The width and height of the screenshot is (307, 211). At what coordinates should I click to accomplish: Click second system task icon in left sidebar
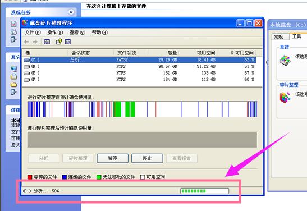pos(13,32)
